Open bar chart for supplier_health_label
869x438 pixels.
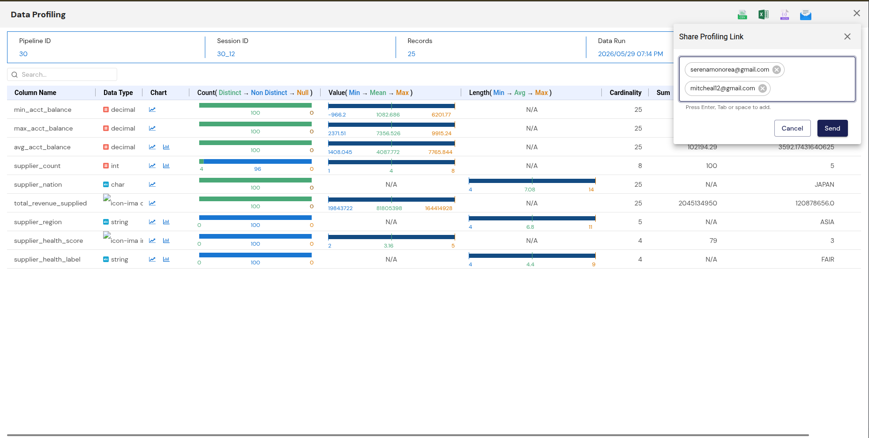166,259
